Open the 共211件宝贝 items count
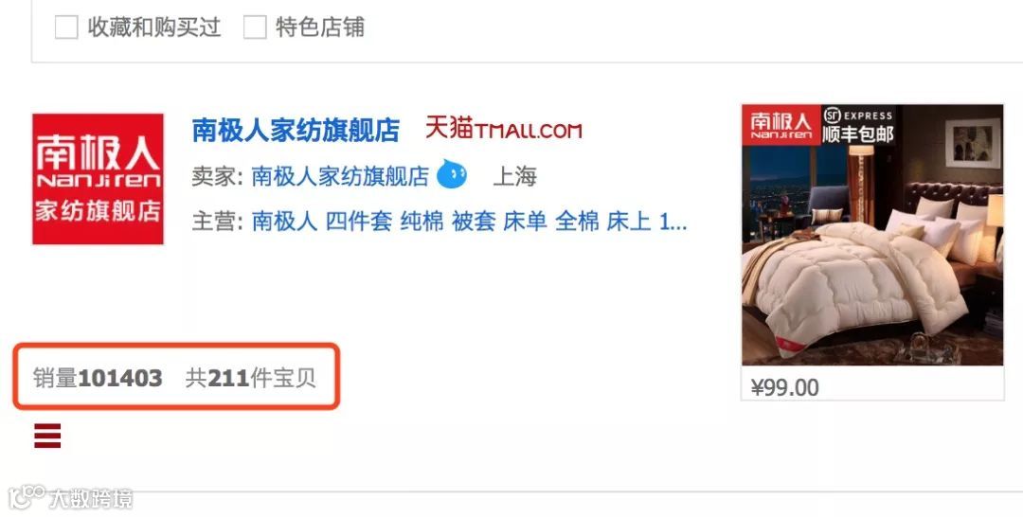 coord(250,378)
